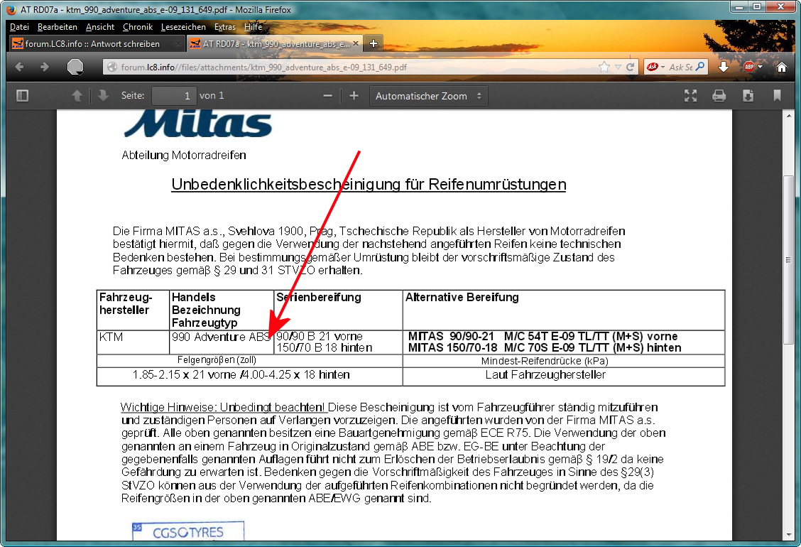Viewport: 801px width, 547px height.
Task: Click the vertical scrollbar down arrow
Action: coord(788,534)
